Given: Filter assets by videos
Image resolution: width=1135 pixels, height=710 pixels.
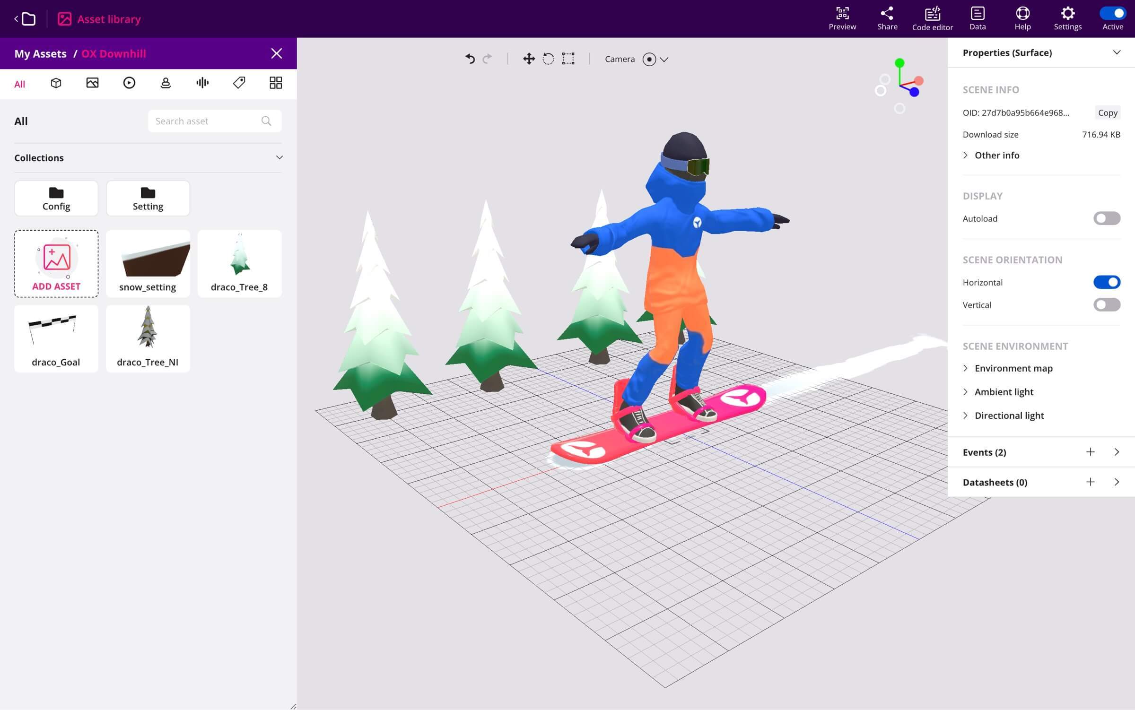Looking at the screenshot, I should click(x=129, y=83).
